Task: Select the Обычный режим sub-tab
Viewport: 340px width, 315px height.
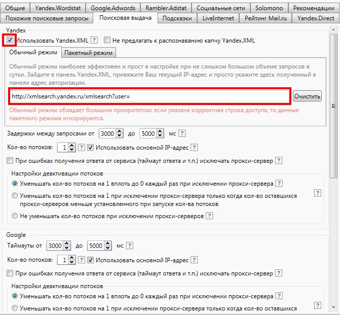Action: click(x=33, y=52)
